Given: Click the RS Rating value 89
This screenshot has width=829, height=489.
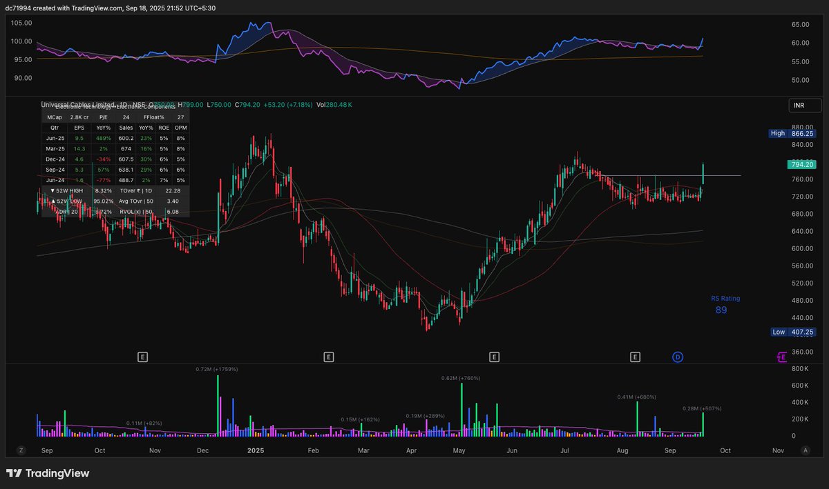Looking at the screenshot, I should click(721, 310).
